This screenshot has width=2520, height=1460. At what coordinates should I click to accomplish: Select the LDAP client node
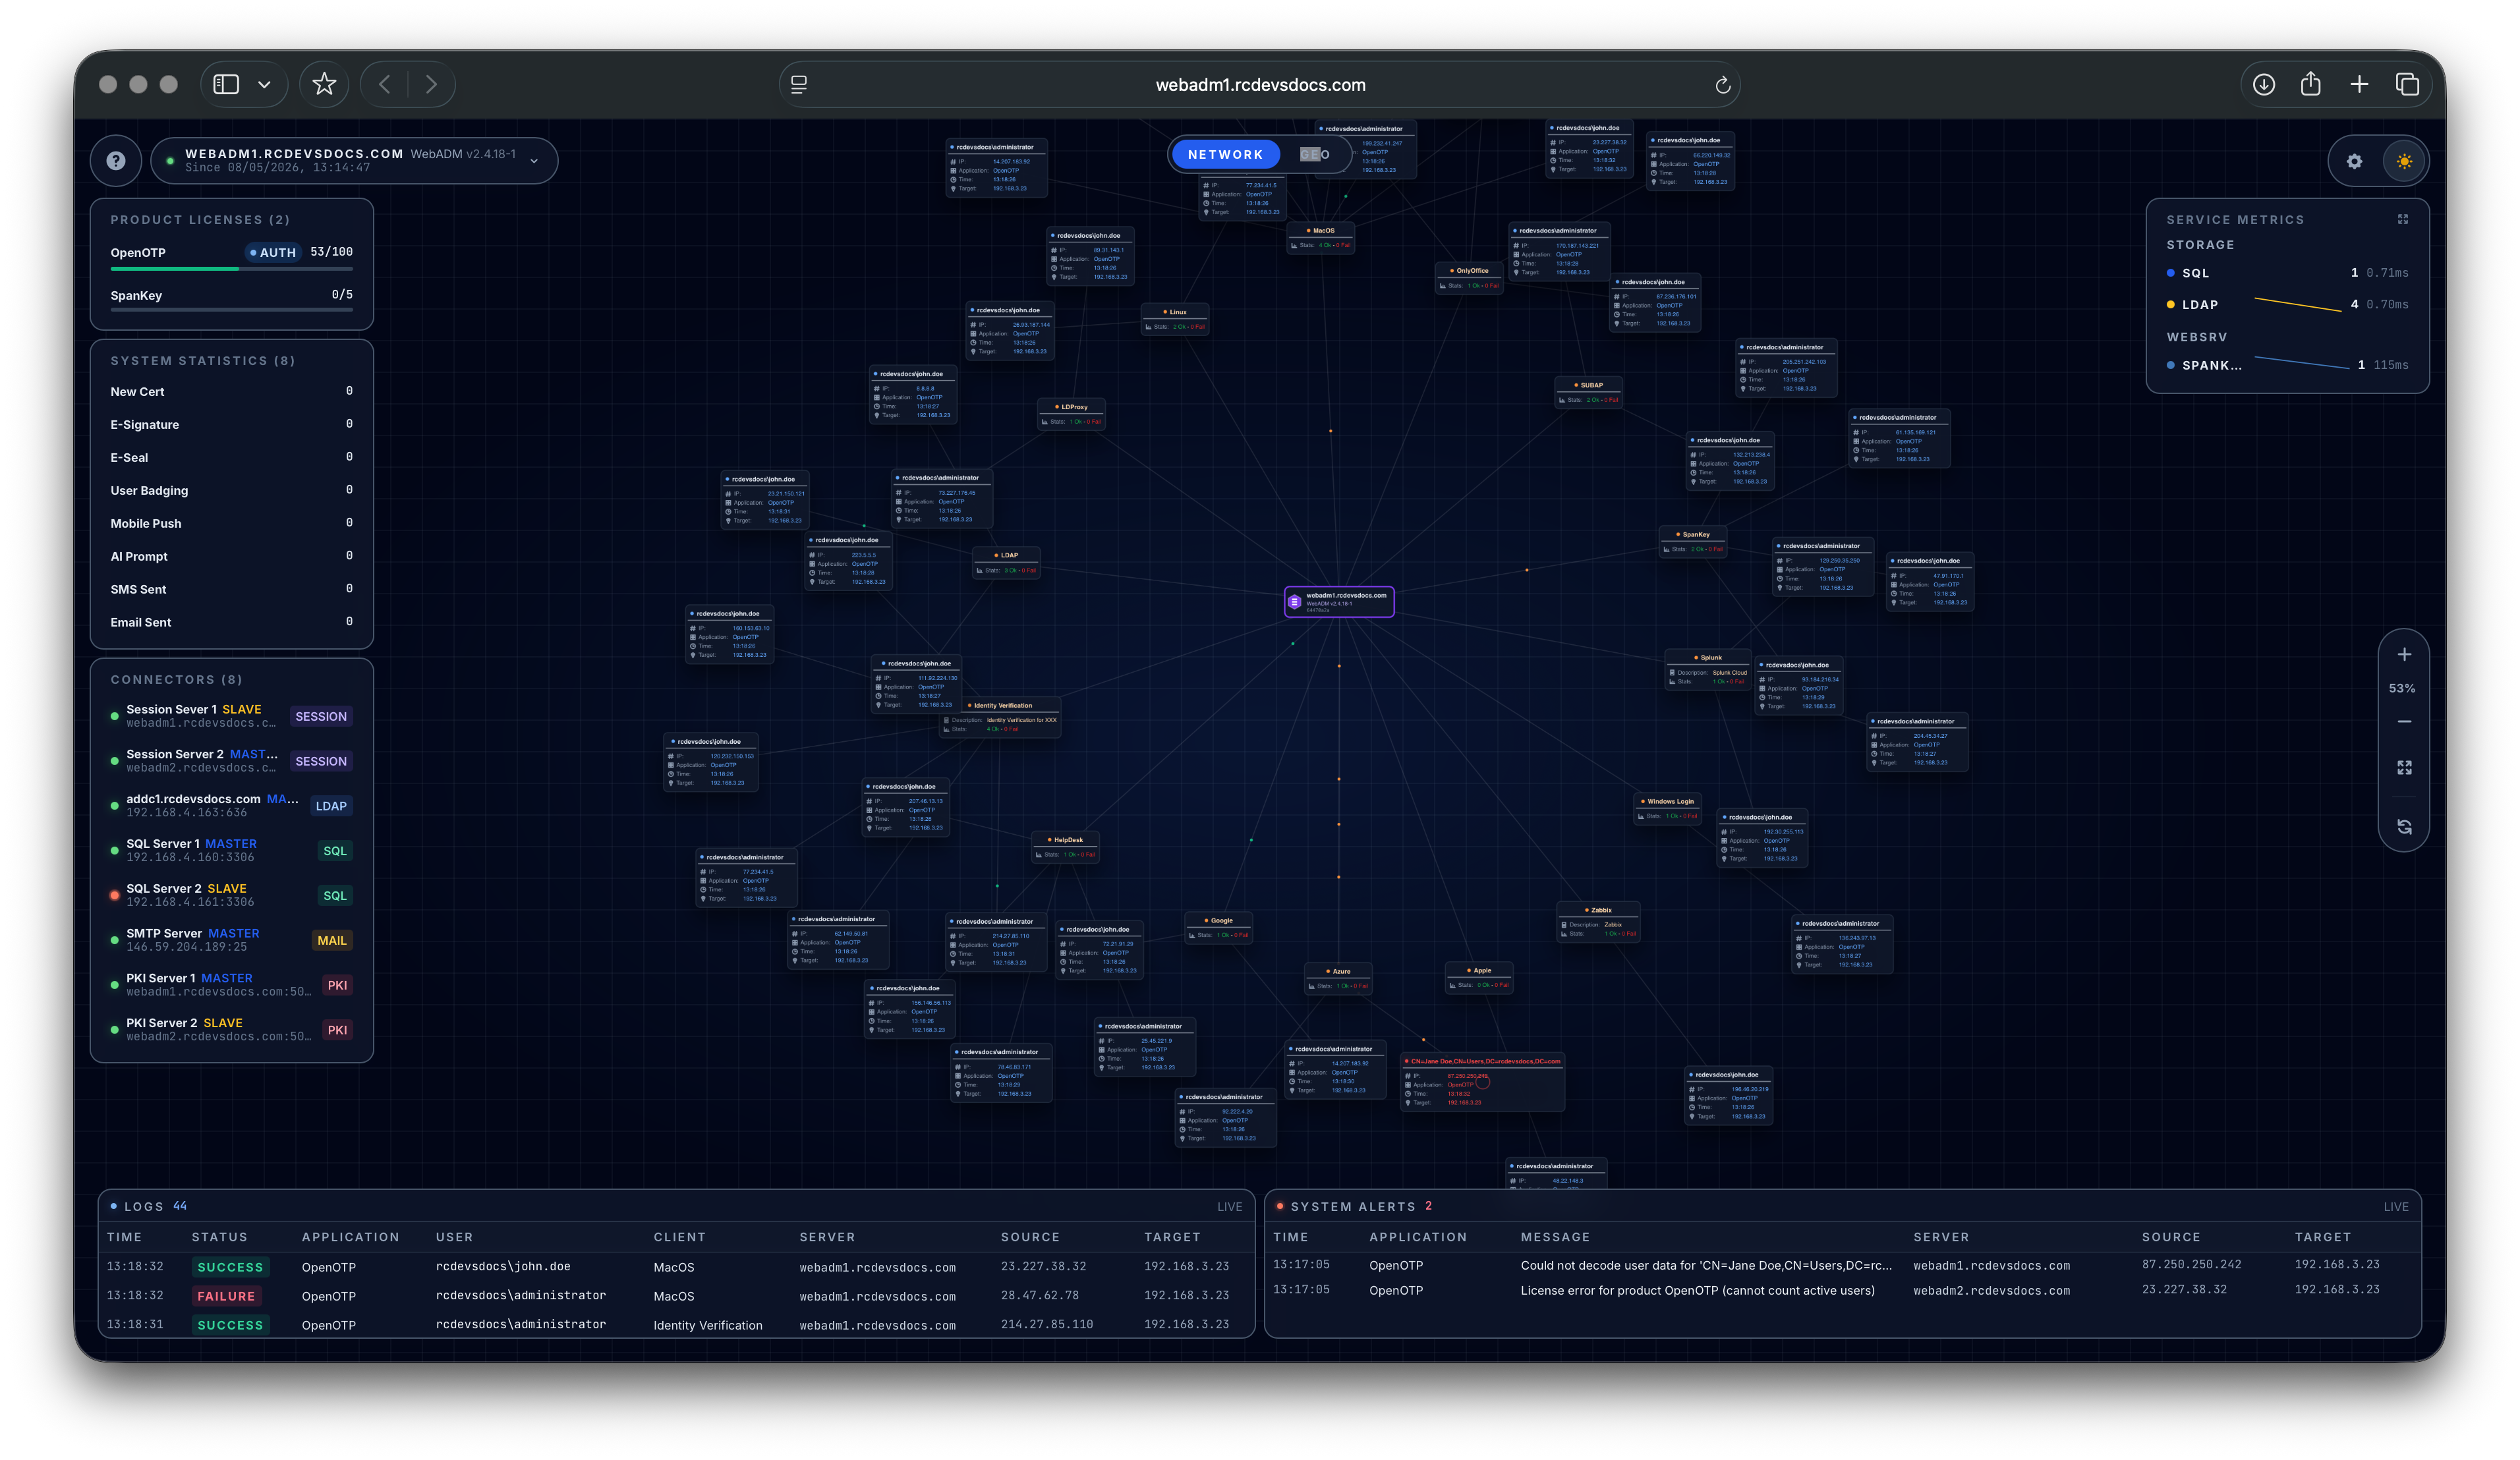tap(1007, 562)
